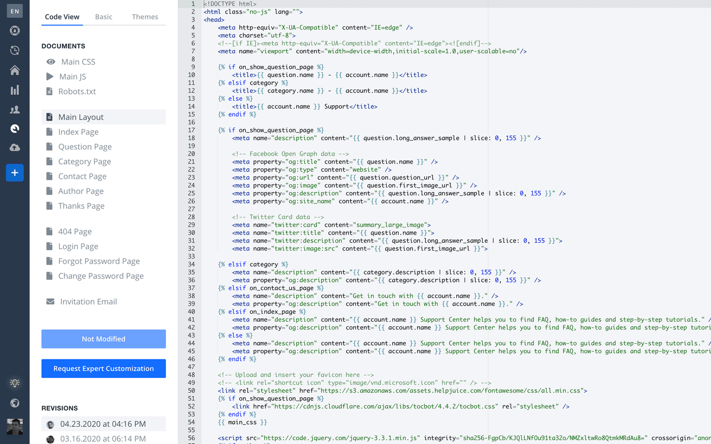Open the history clock sidebar icon

click(15, 50)
